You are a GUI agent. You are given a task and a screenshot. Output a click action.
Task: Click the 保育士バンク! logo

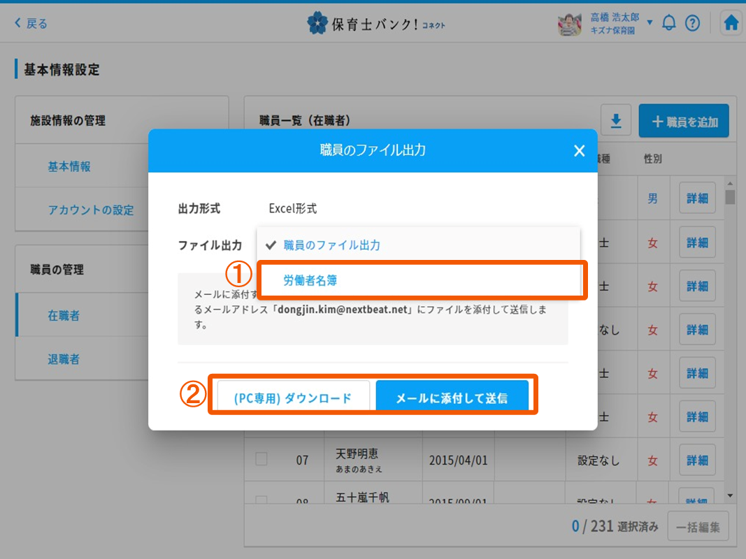click(375, 24)
